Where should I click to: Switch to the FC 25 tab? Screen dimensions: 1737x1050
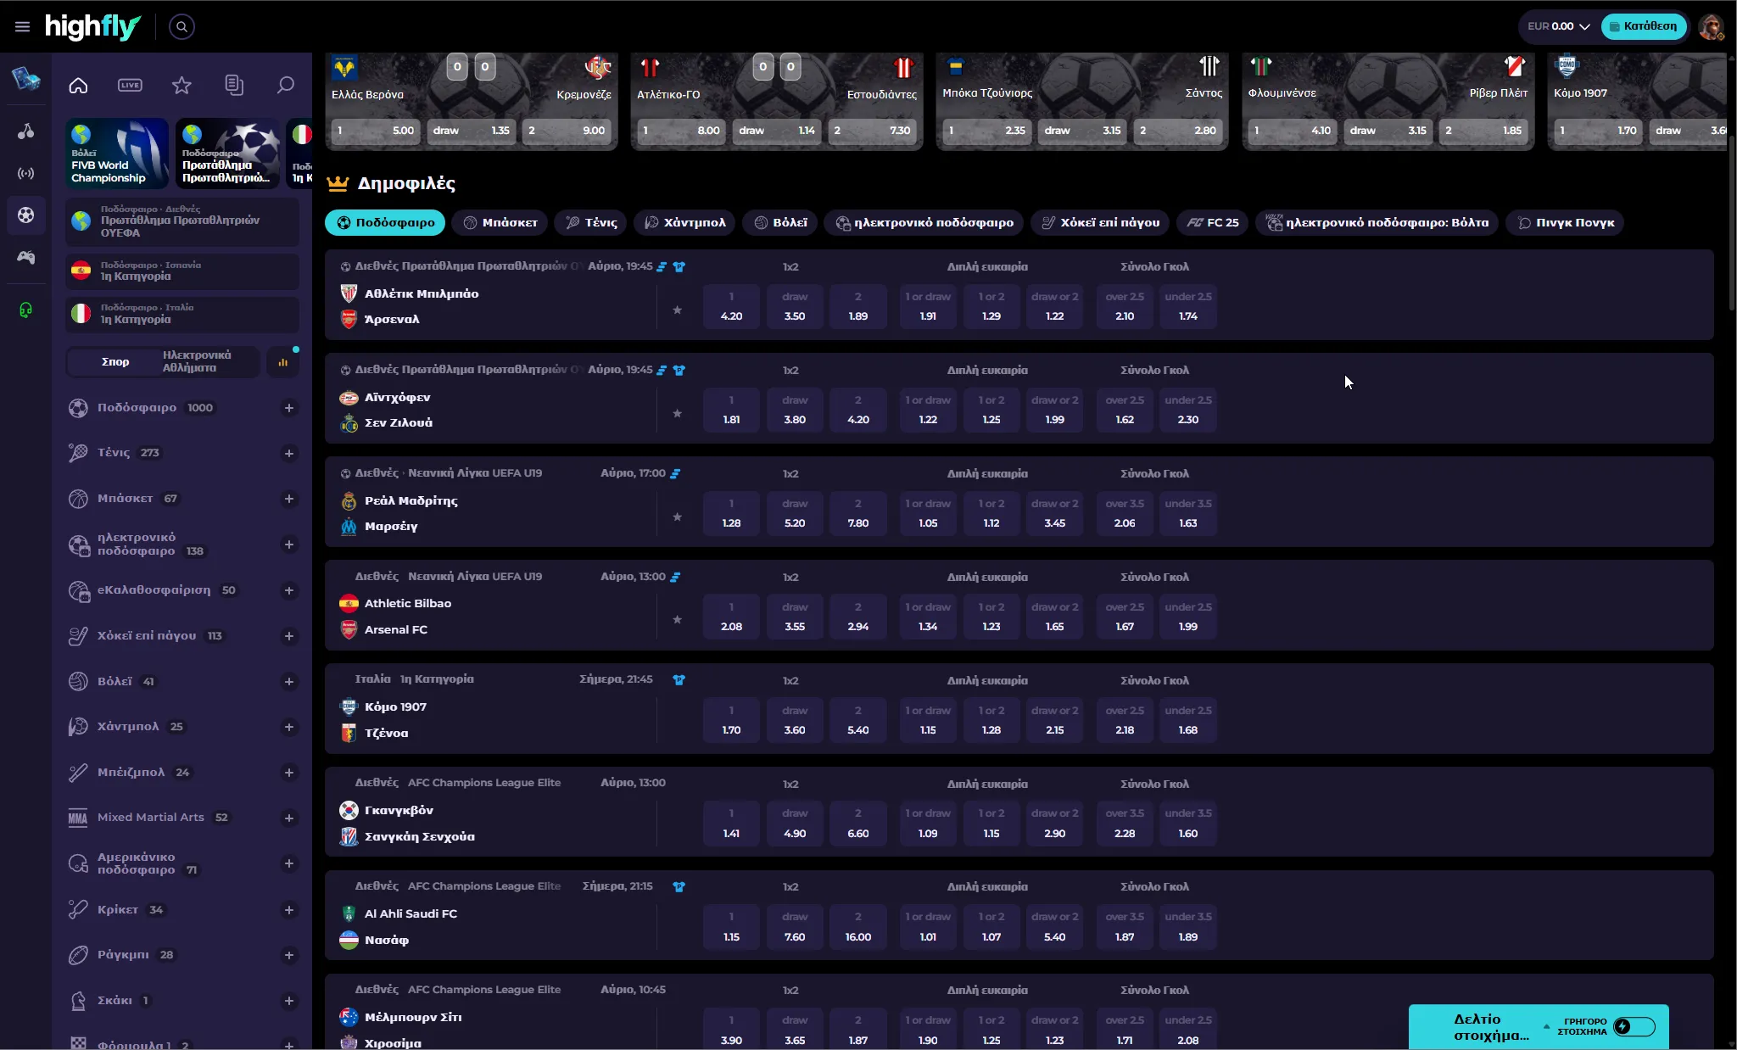click(1212, 223)
